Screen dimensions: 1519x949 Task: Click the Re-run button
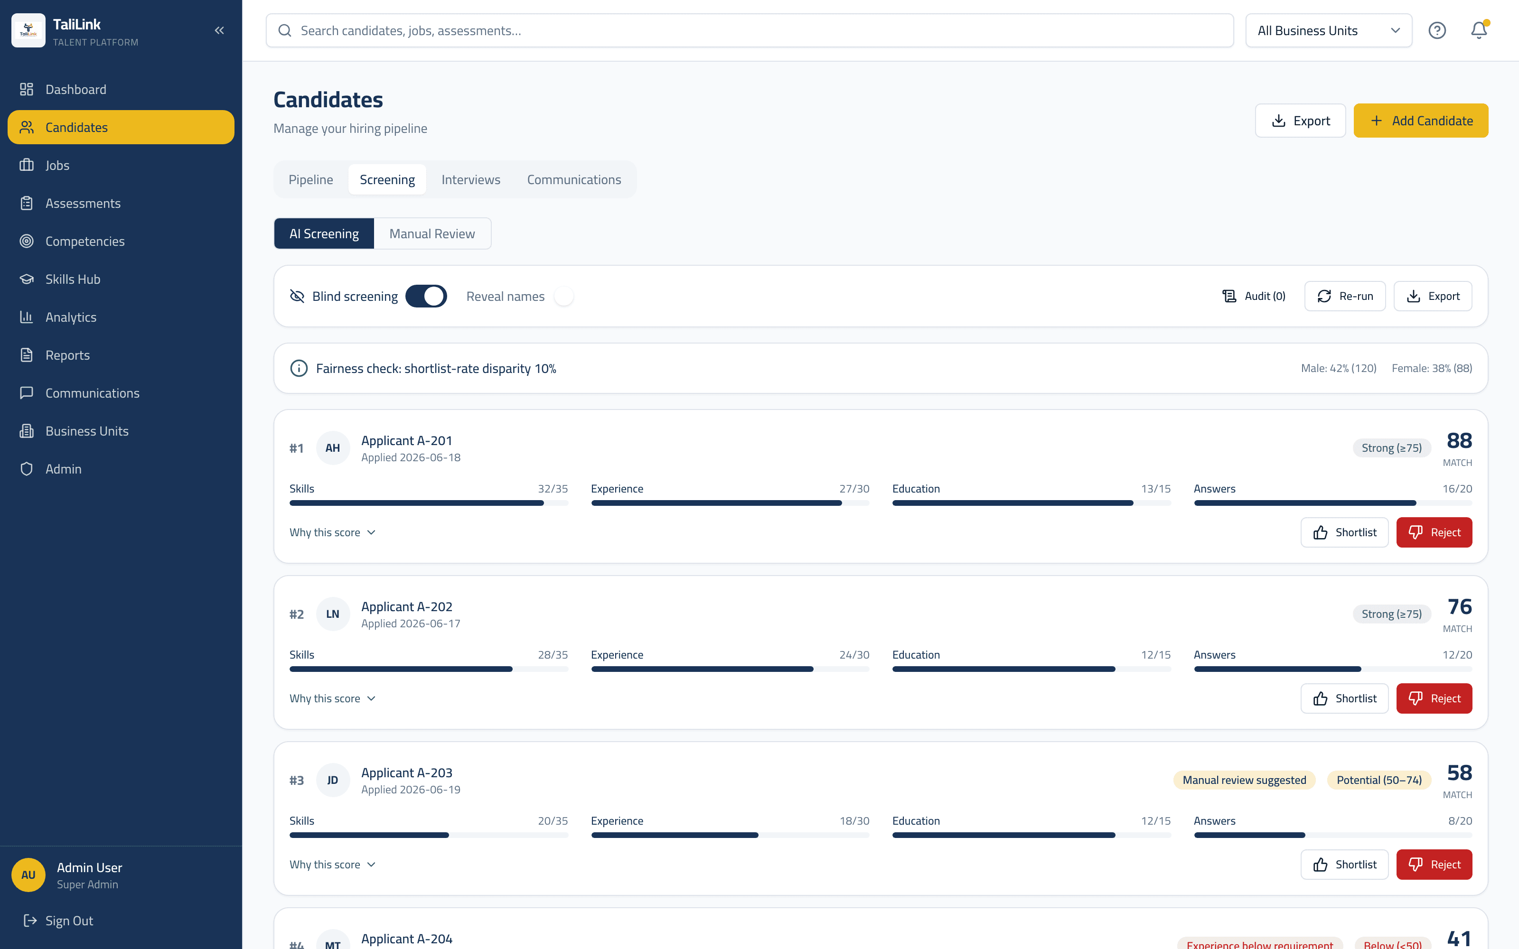tap(1344, 296)
